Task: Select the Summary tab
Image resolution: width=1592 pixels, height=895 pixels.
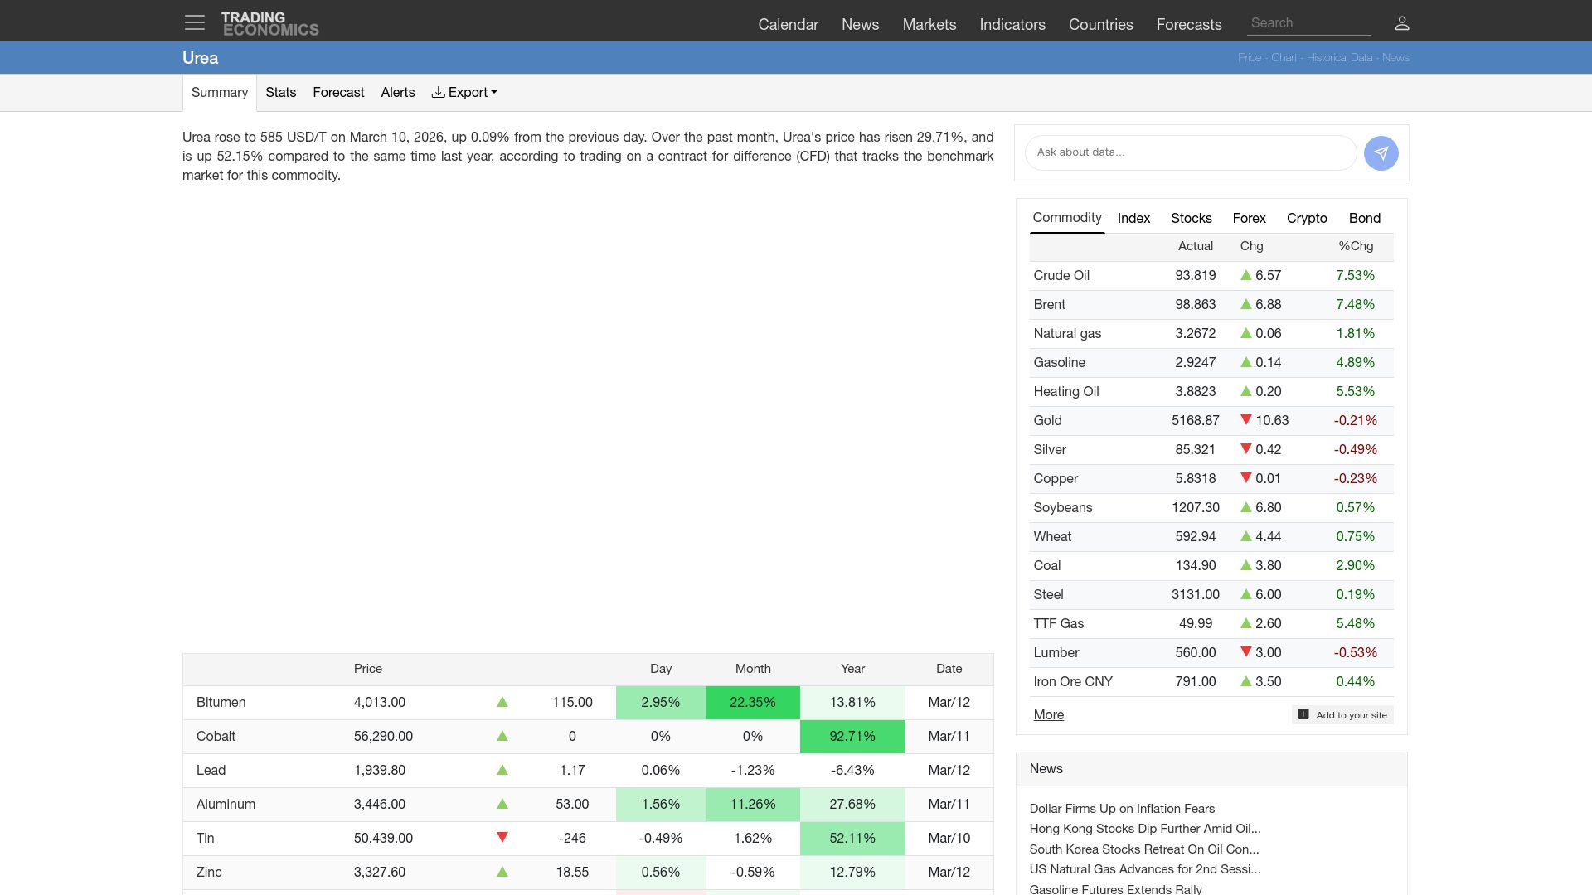Action: (220, 93)
